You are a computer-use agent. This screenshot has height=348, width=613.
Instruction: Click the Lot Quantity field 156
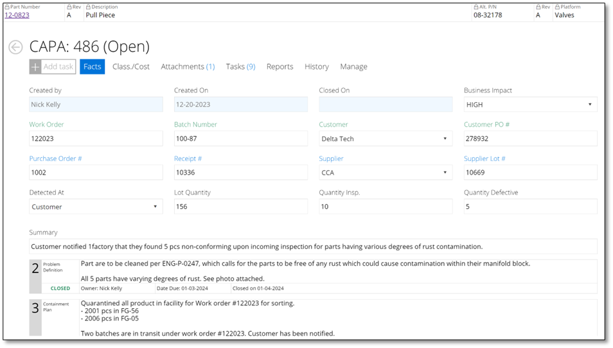[x=241, y=207]
